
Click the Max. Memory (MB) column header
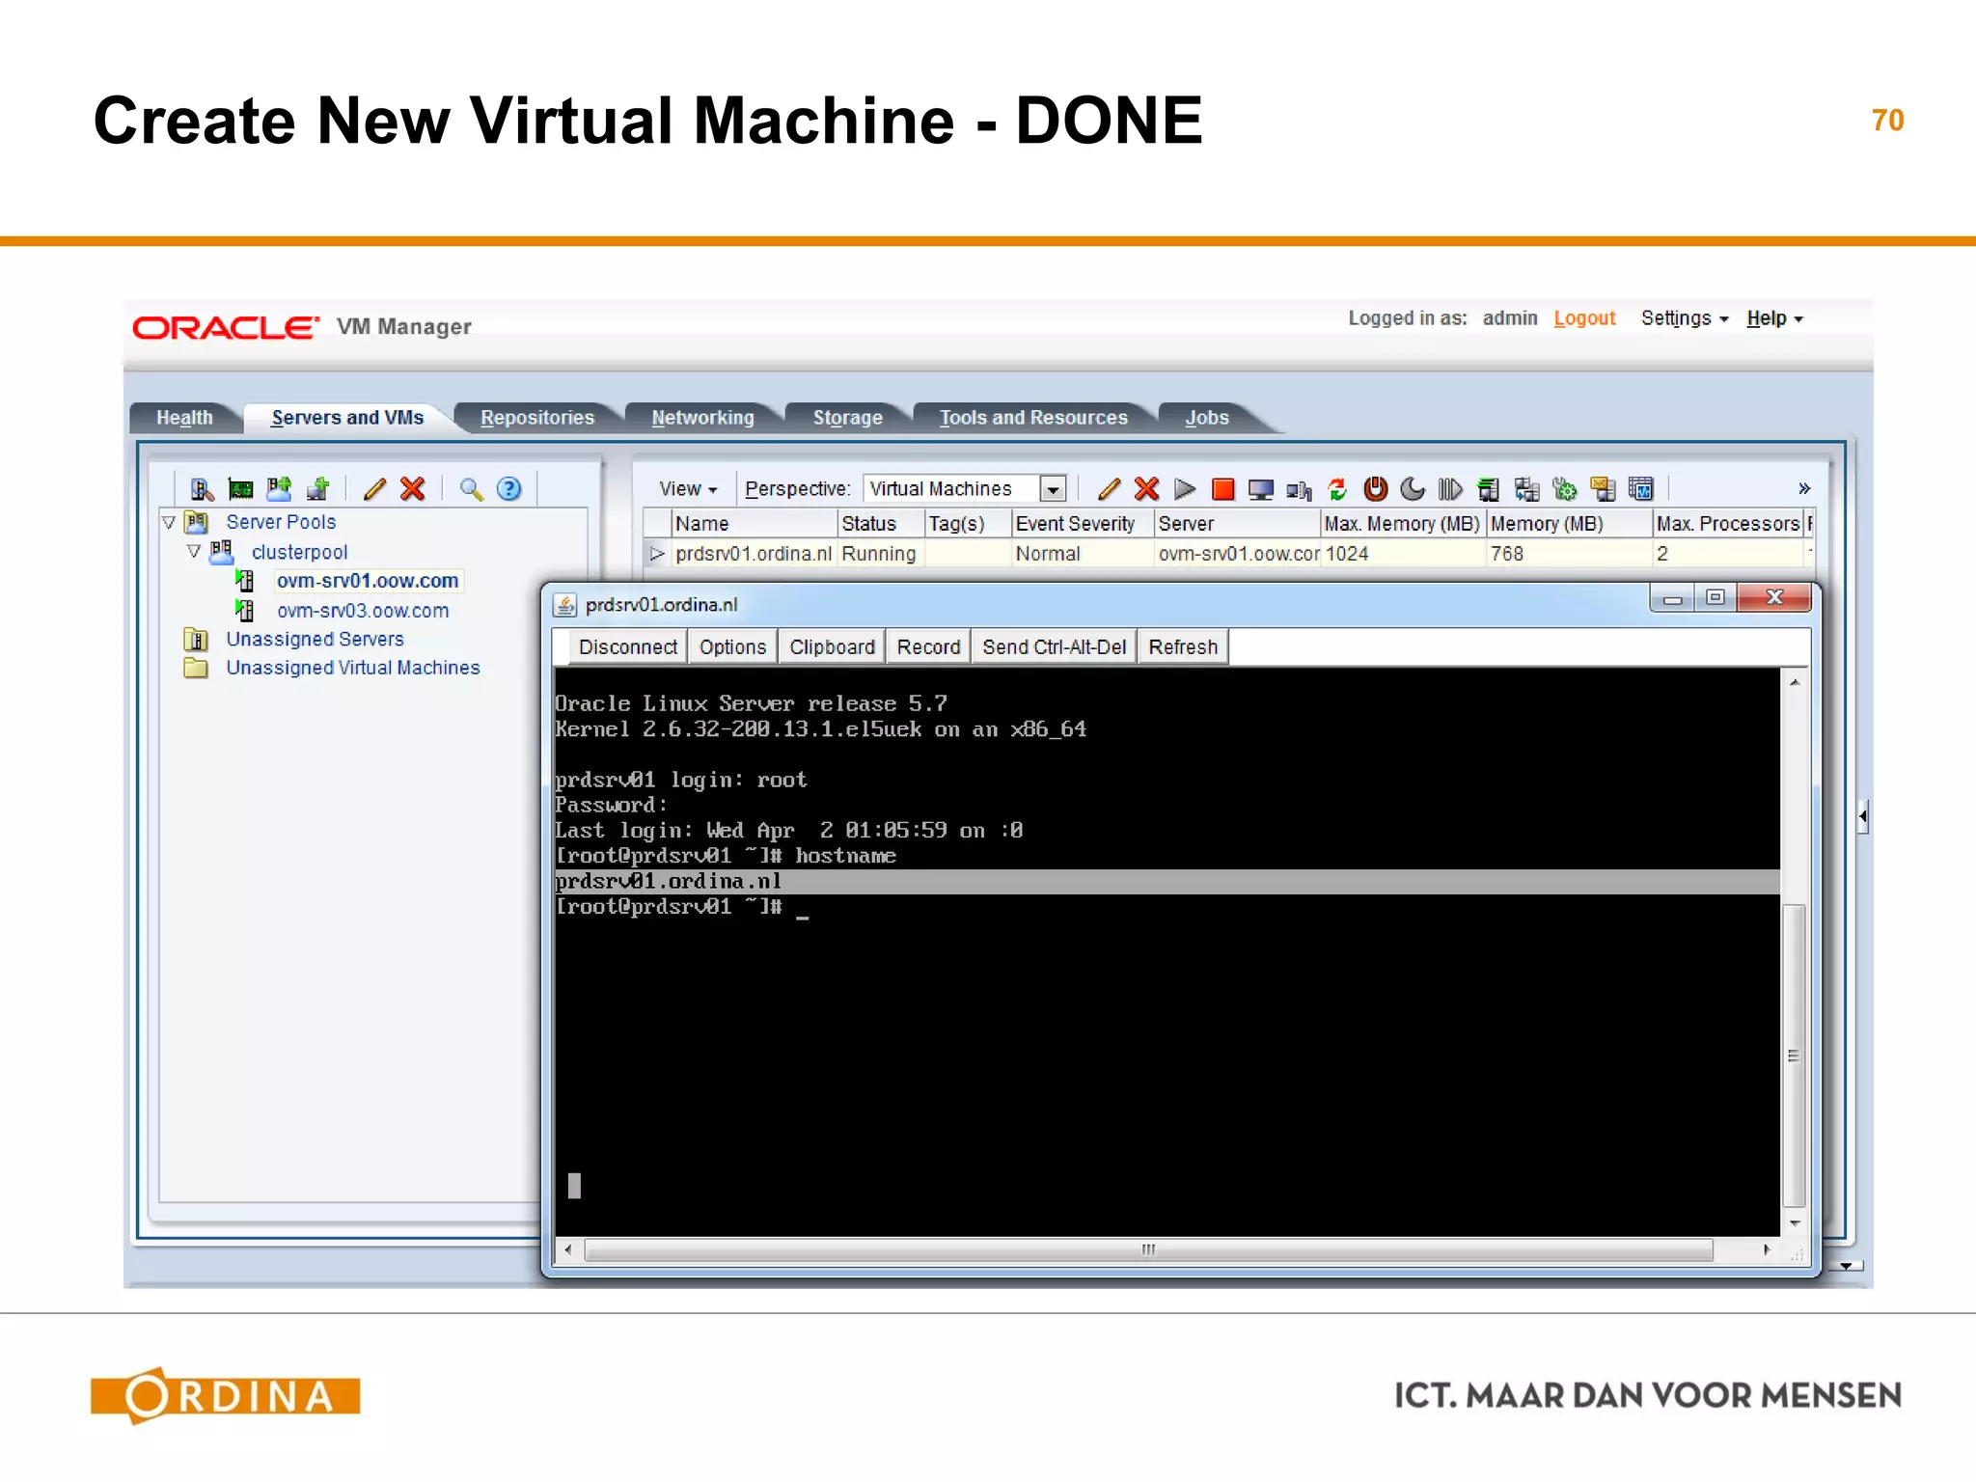click(x=1403, y=524)
